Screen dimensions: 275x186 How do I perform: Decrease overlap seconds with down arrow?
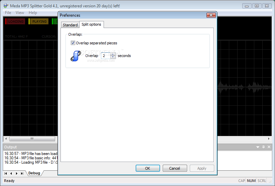(x=113, y=57)
